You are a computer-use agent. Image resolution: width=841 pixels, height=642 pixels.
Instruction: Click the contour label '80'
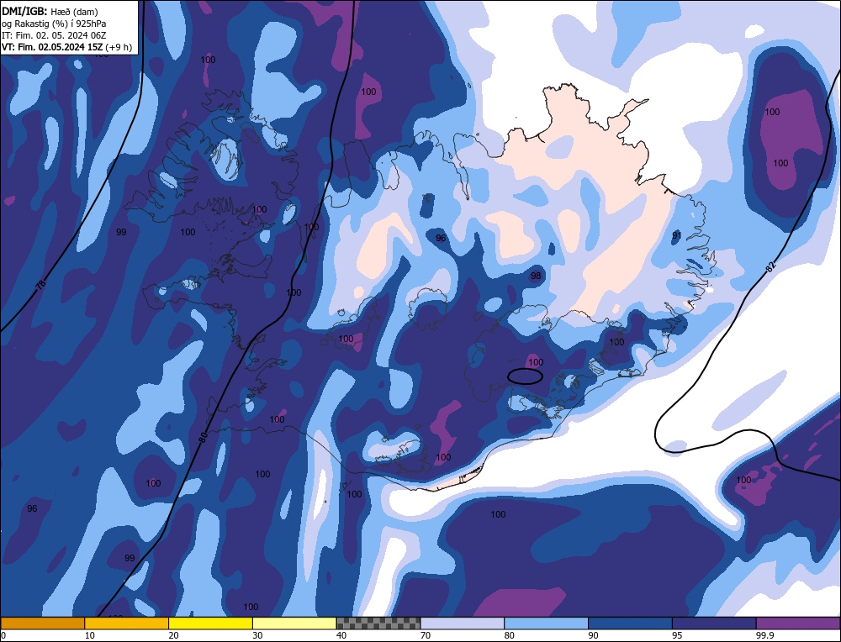point(204,438)
